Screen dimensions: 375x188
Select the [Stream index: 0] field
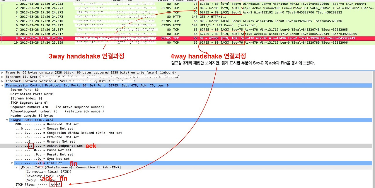click(26, 98)
